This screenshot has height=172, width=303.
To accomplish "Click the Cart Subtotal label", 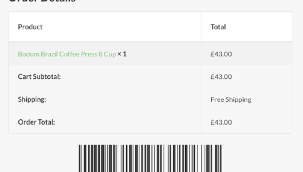I will (x=39, y=77).
